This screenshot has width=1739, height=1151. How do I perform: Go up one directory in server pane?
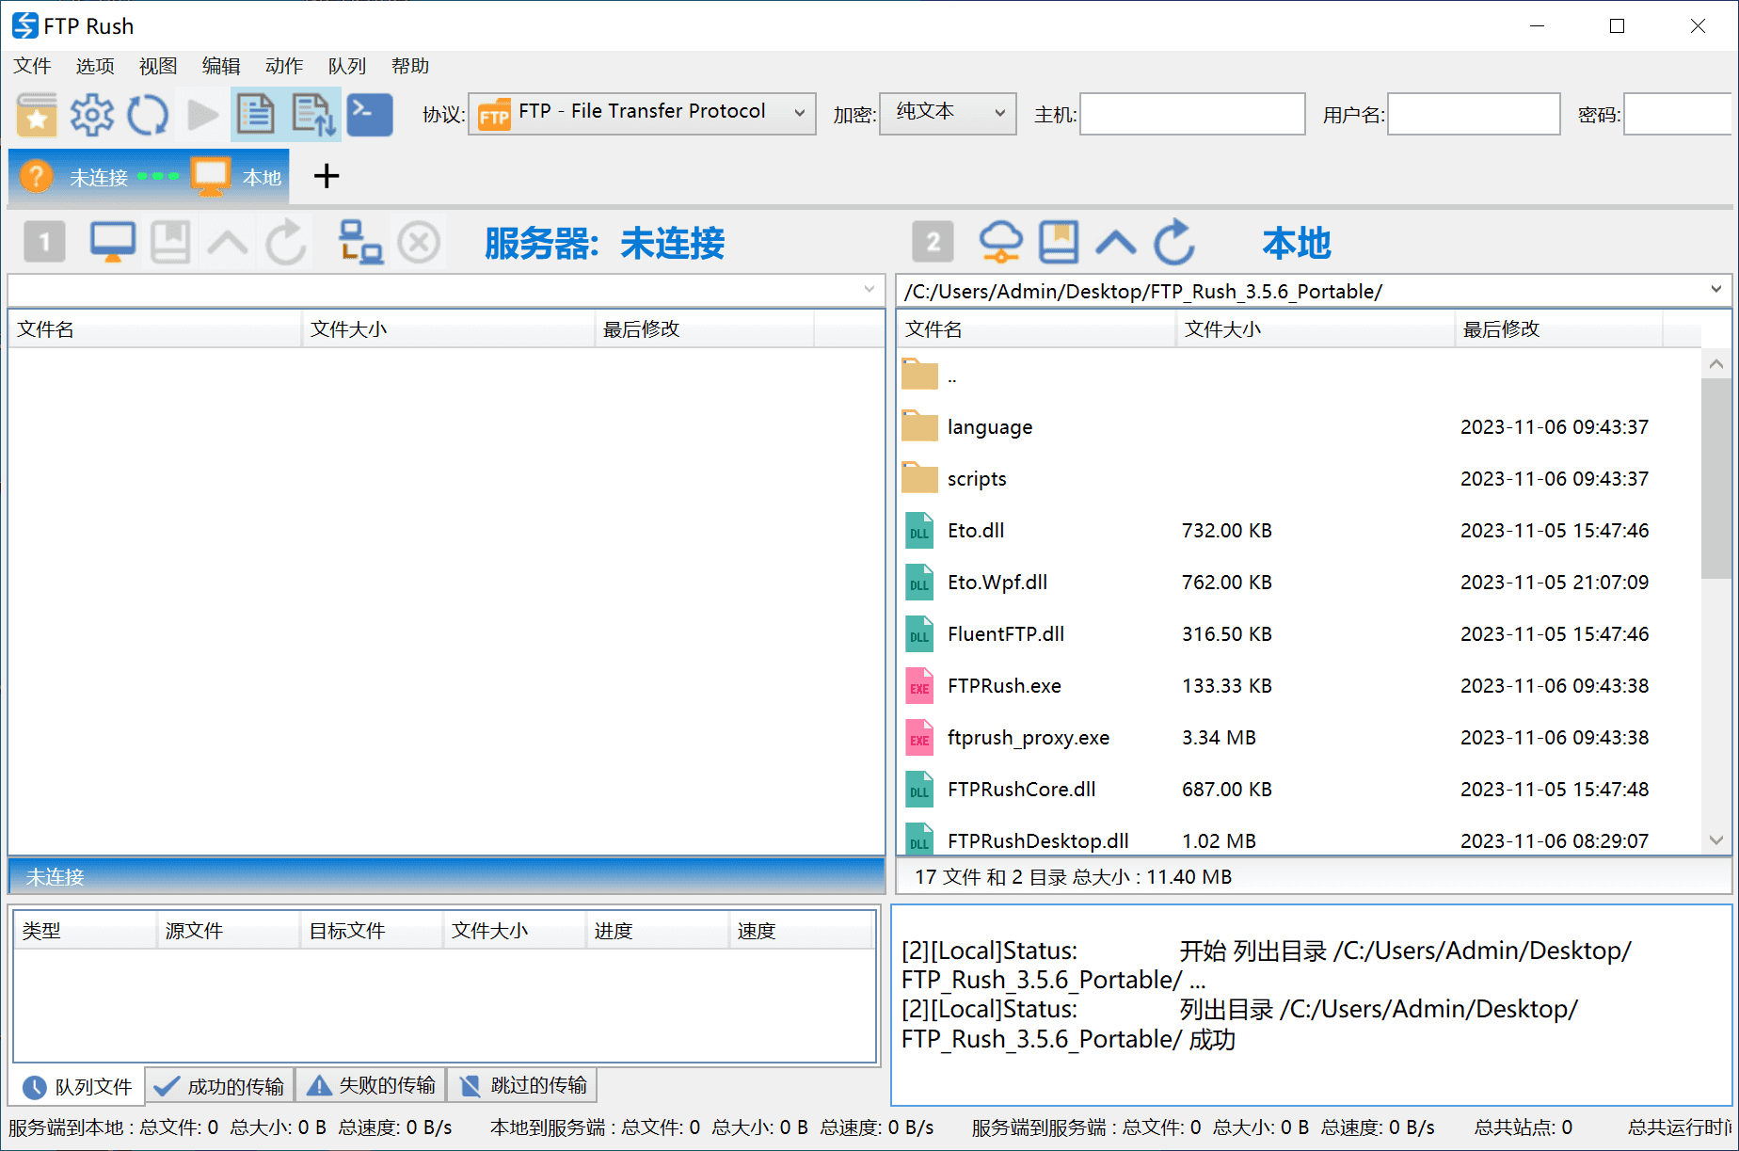point(228,243)
